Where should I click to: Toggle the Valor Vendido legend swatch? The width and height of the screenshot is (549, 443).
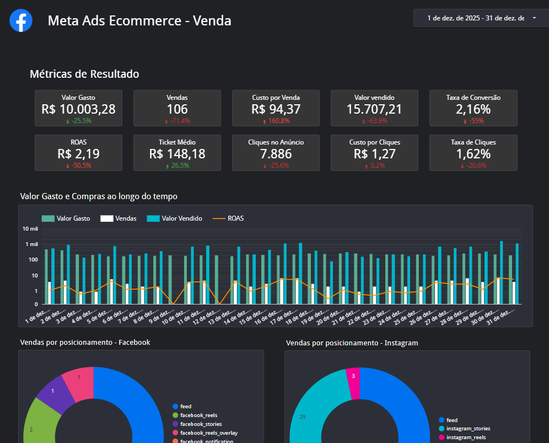153,218
